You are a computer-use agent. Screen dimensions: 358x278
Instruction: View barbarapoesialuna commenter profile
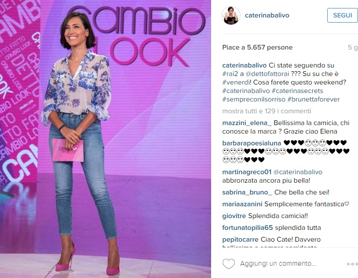(252, 143)
